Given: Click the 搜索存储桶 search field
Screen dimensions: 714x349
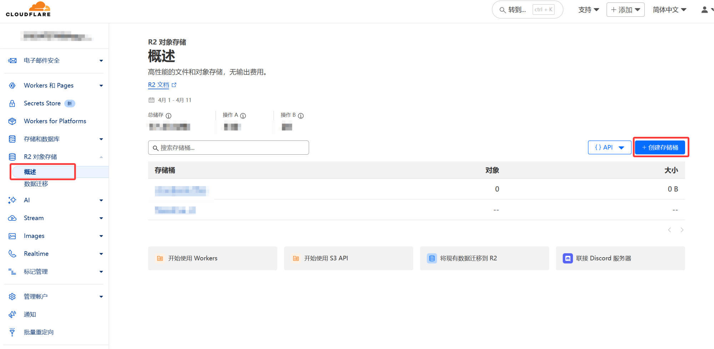Looking at the screenshot, I should click(x=228, y=148).
